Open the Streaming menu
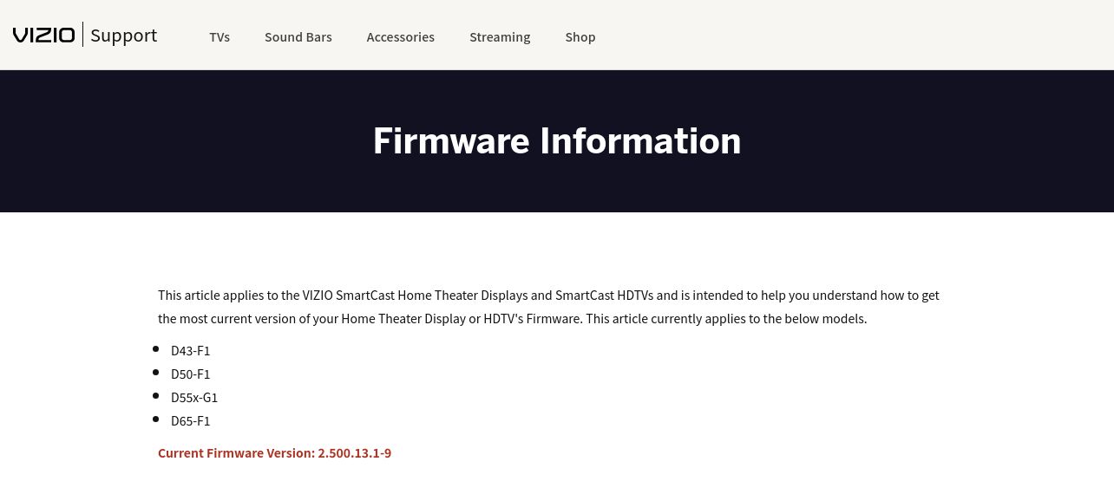 pyautogui.click(x=500, y=36)
